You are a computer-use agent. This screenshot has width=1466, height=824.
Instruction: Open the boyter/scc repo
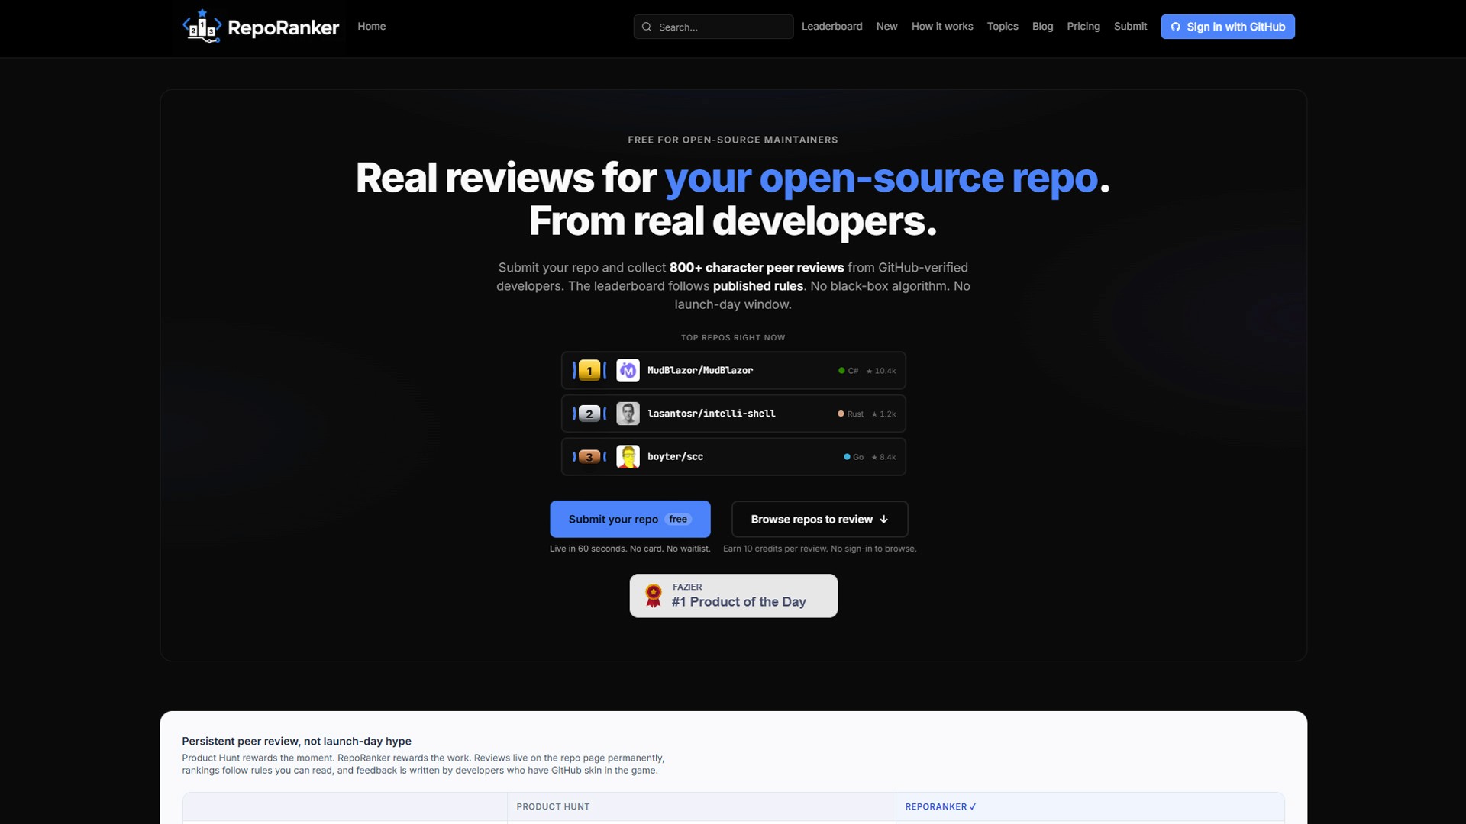[x=733, y=457]
